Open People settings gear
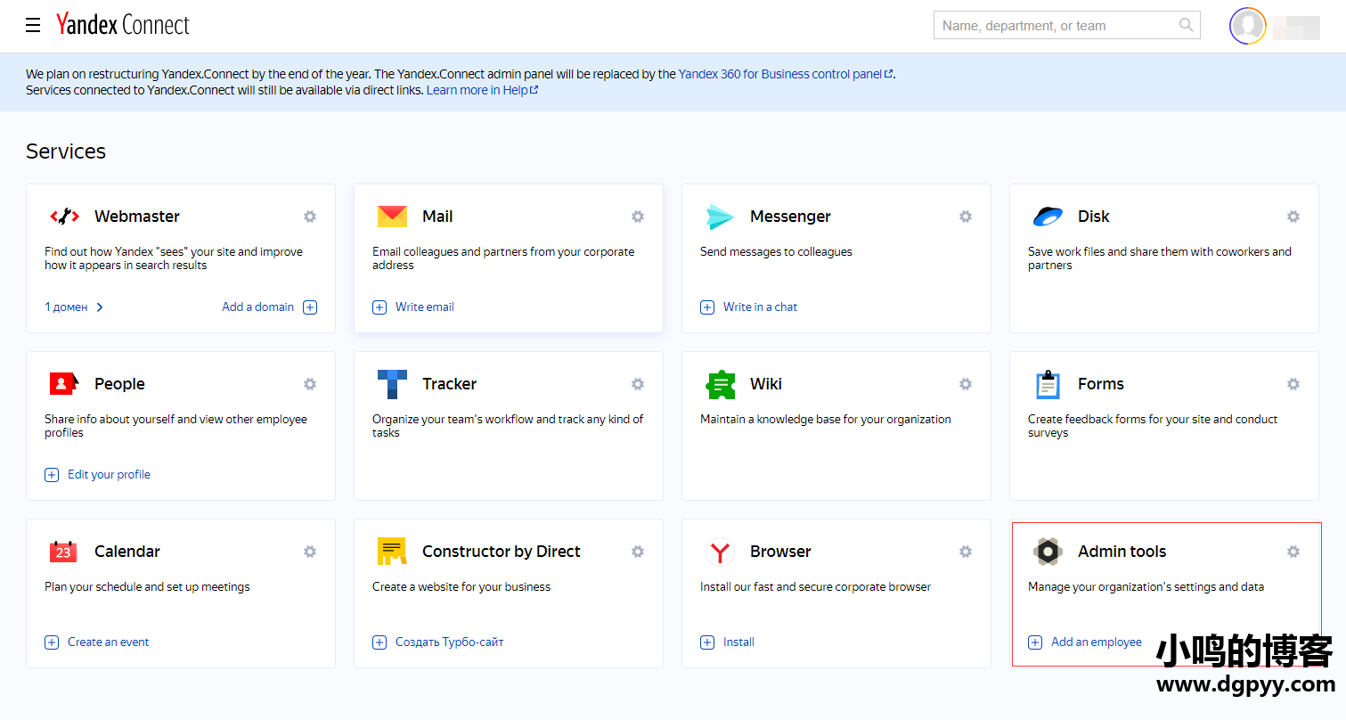Image resolution: width=1346 pixels, height=720 pixels. tap(310, 384)
